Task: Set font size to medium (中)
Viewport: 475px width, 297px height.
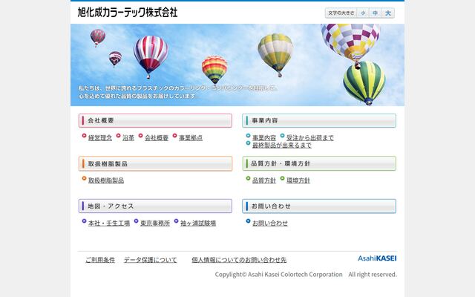Action: click(375, 13)
